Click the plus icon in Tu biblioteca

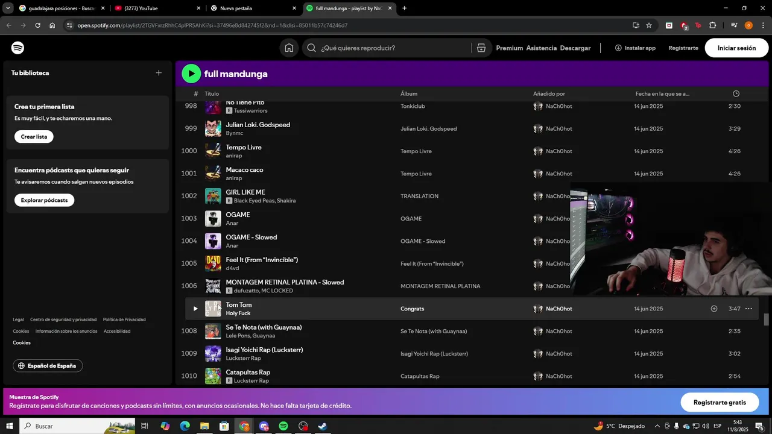tap(159, 73)
